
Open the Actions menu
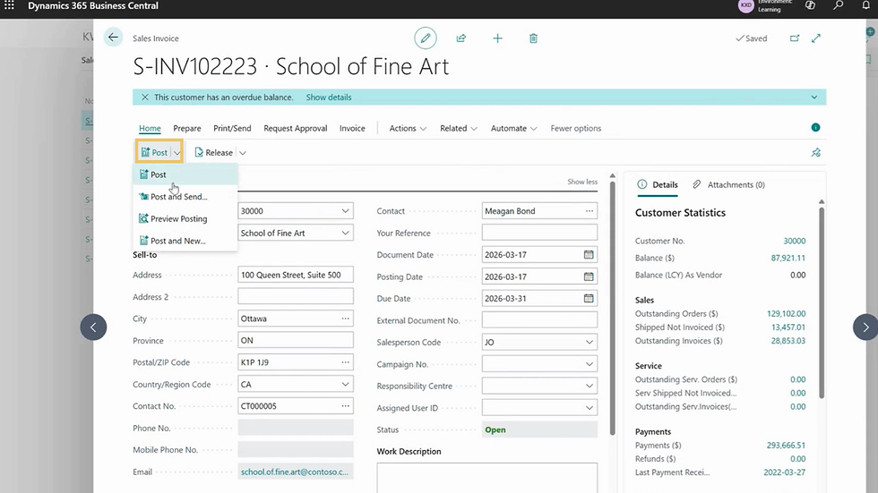click(408, 128)
